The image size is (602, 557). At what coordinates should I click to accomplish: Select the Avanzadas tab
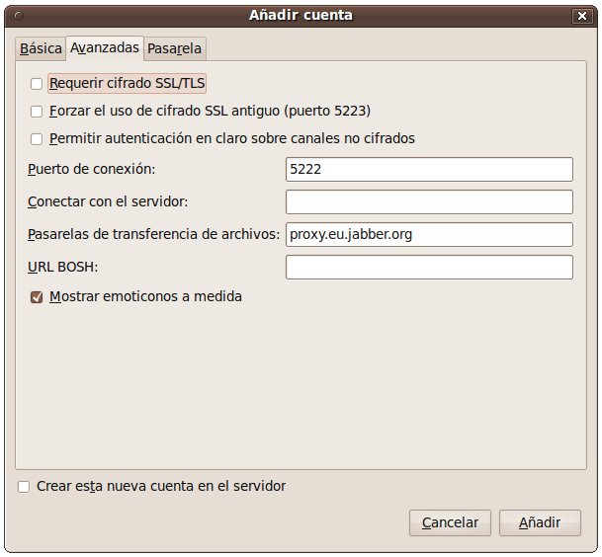pos(105,47)
